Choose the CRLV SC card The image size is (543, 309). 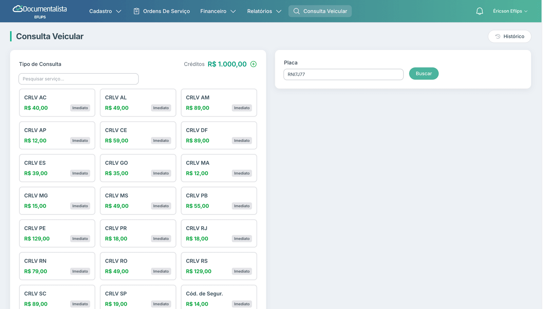tap(57, 297)
